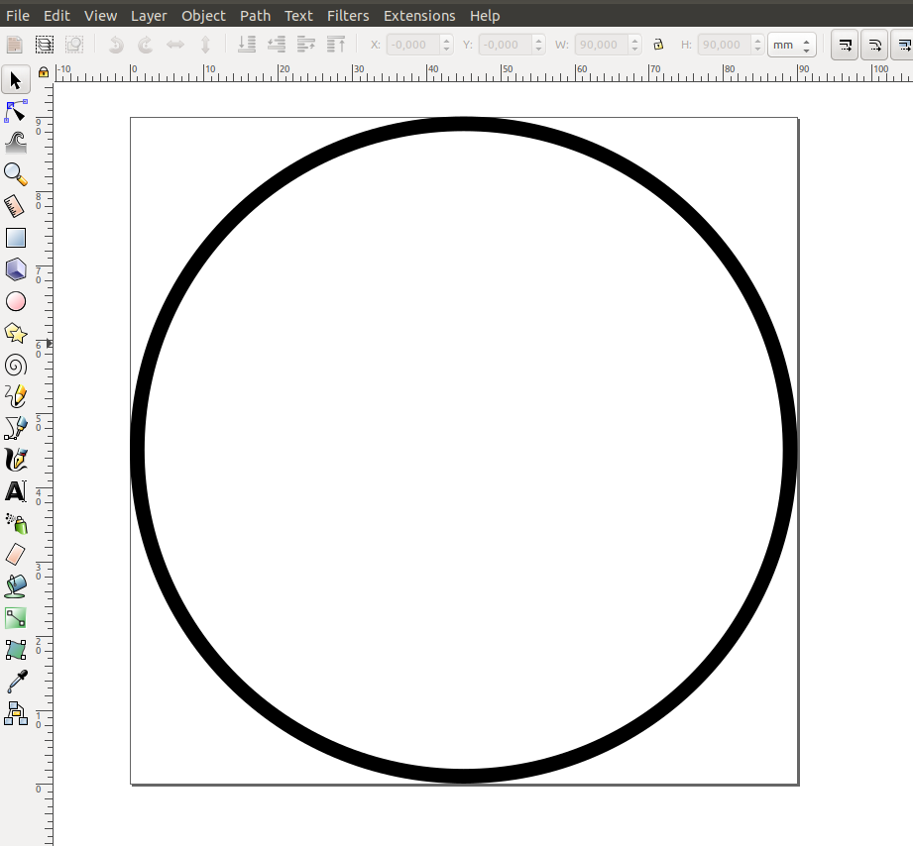Image resolution: width=913 pixels, height=846 pixels.
Task: Select the Bezier pen tool
Action: point(16,428)
